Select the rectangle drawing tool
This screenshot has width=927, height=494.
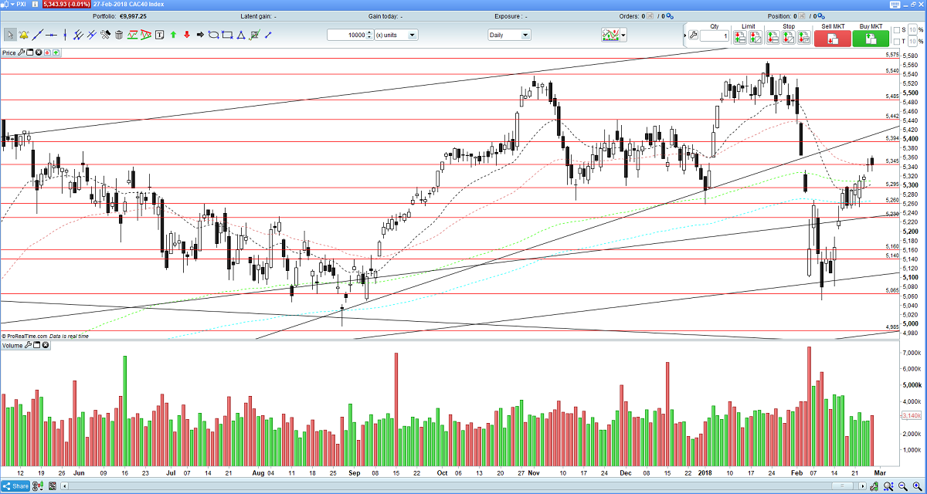point(227,35)
